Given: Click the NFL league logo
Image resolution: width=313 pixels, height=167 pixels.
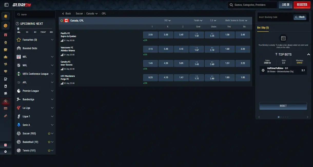Looking at the screenshot, I should (x=19, y=57).
